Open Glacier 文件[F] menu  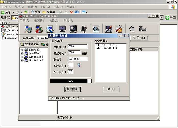[x=24, y=20]
